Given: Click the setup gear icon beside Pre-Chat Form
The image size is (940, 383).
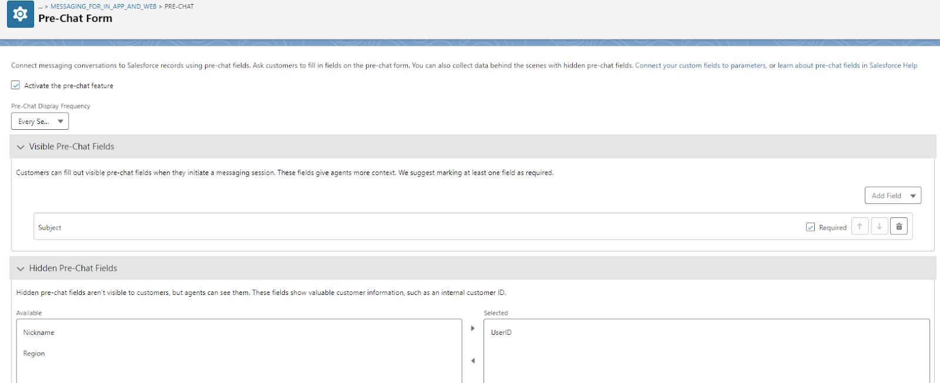Looking at the screenshot, I should pyautogui.click(x=20, y=14).
